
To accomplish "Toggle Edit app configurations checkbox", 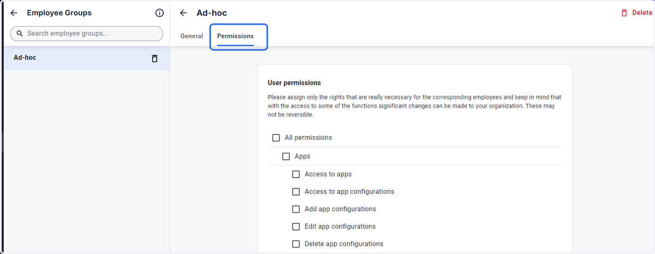I will click(296, 227).
